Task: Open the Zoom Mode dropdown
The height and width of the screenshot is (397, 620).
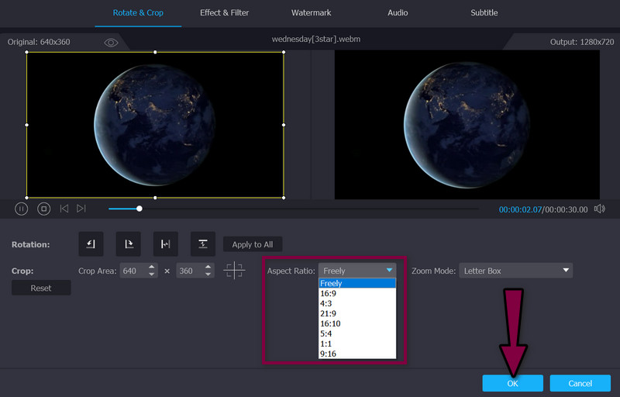Action: [x=515, y=271]
